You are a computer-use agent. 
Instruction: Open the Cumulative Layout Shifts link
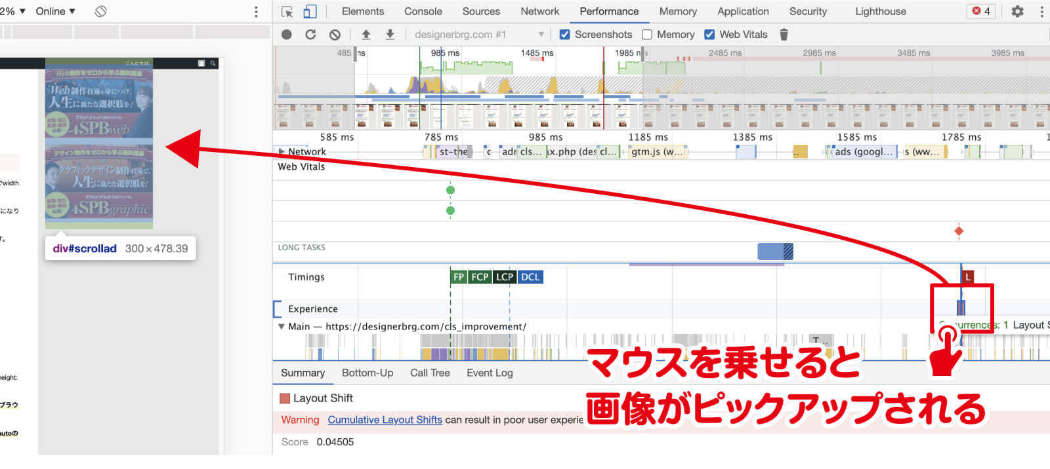pos(385,420)
